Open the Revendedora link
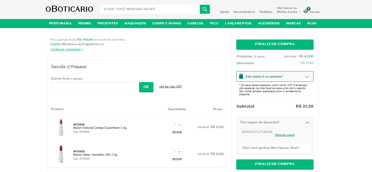This screenshot has height=172, width=372. (x=244, y=12)
